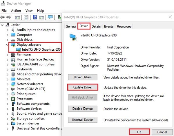The width and height of the screenshot is (174, 136).
Task: Click the Properties toolbar icon
Action: coord(26,17)
